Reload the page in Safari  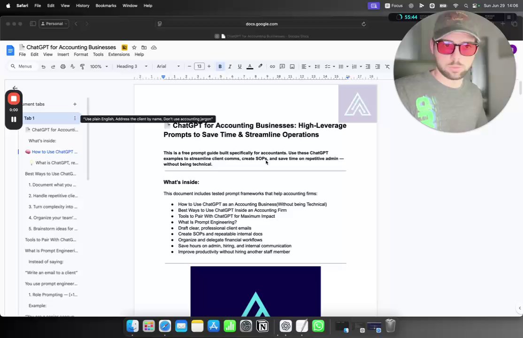pos(363,24)
